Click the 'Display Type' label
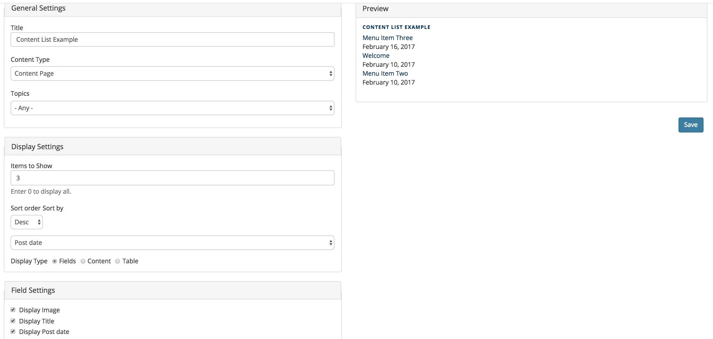 click(29, 261)
